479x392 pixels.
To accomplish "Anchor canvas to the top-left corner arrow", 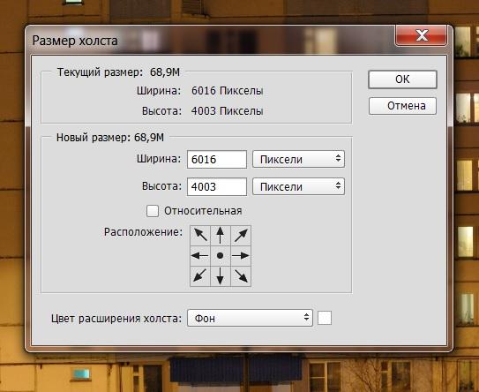I will click(200, 236).
